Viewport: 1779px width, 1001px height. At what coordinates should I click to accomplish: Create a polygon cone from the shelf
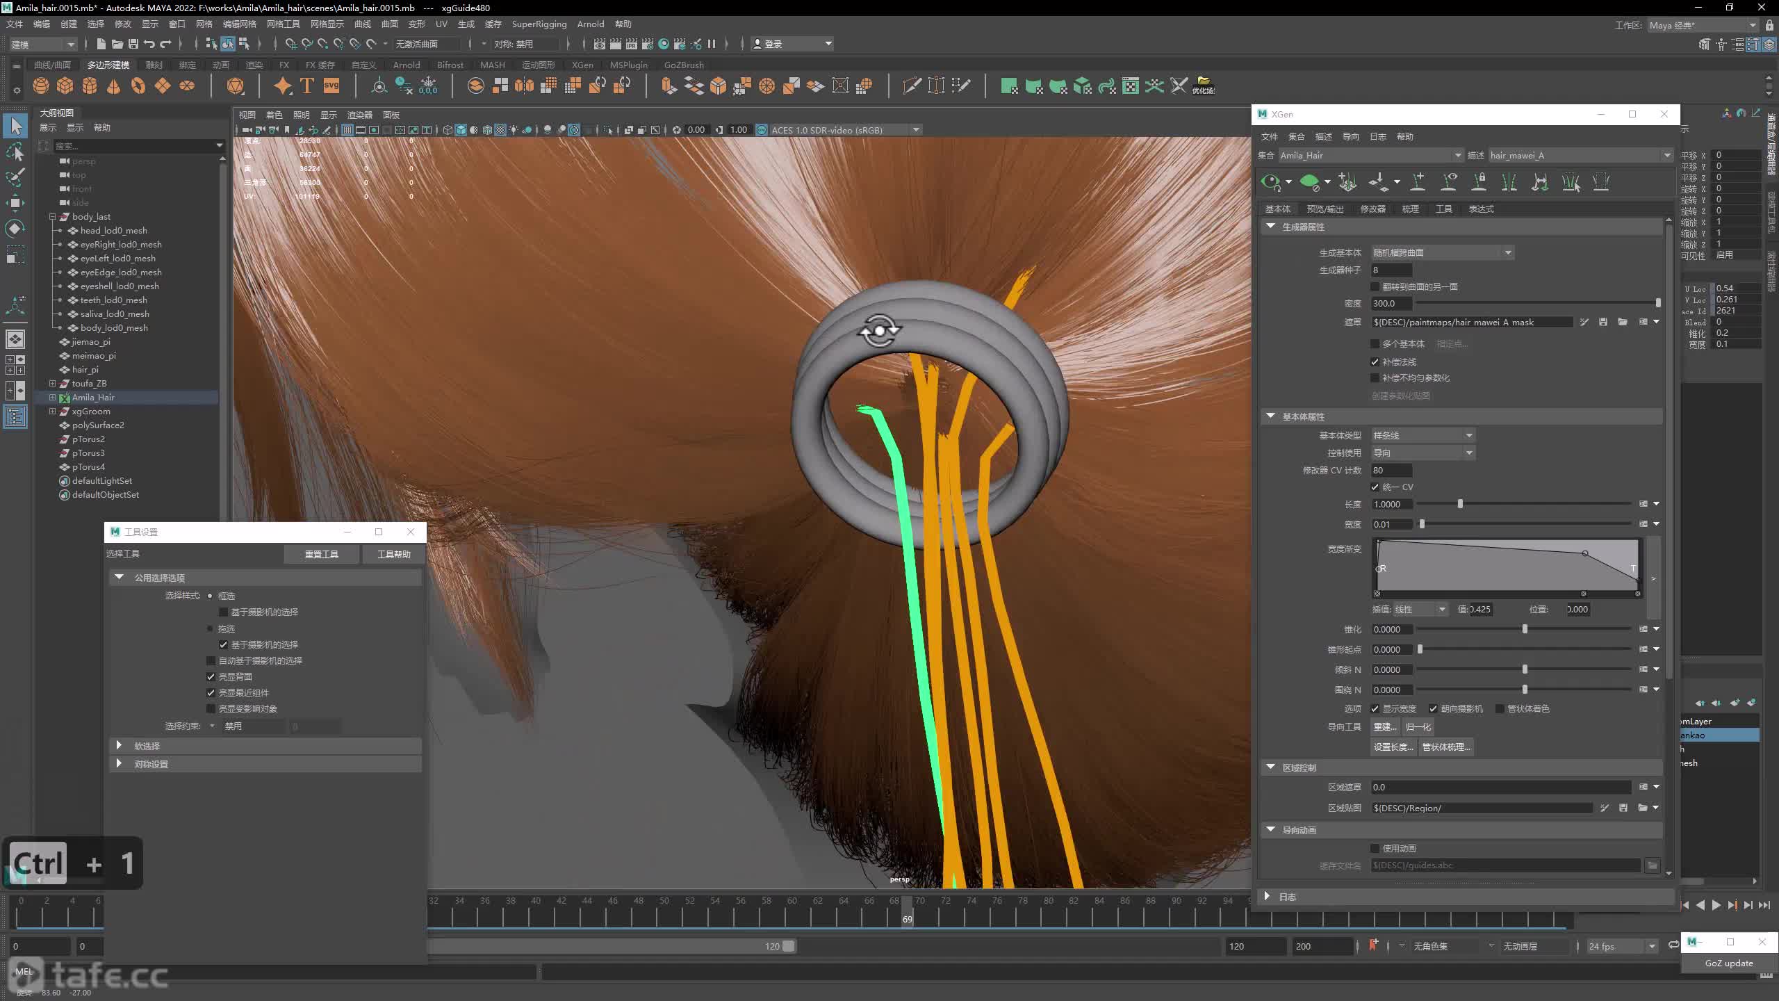114,86
